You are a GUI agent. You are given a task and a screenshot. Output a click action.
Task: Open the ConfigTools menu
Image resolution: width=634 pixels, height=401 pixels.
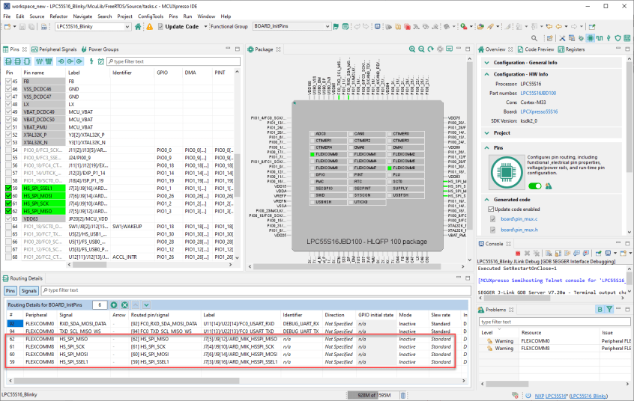pos(151,16)
